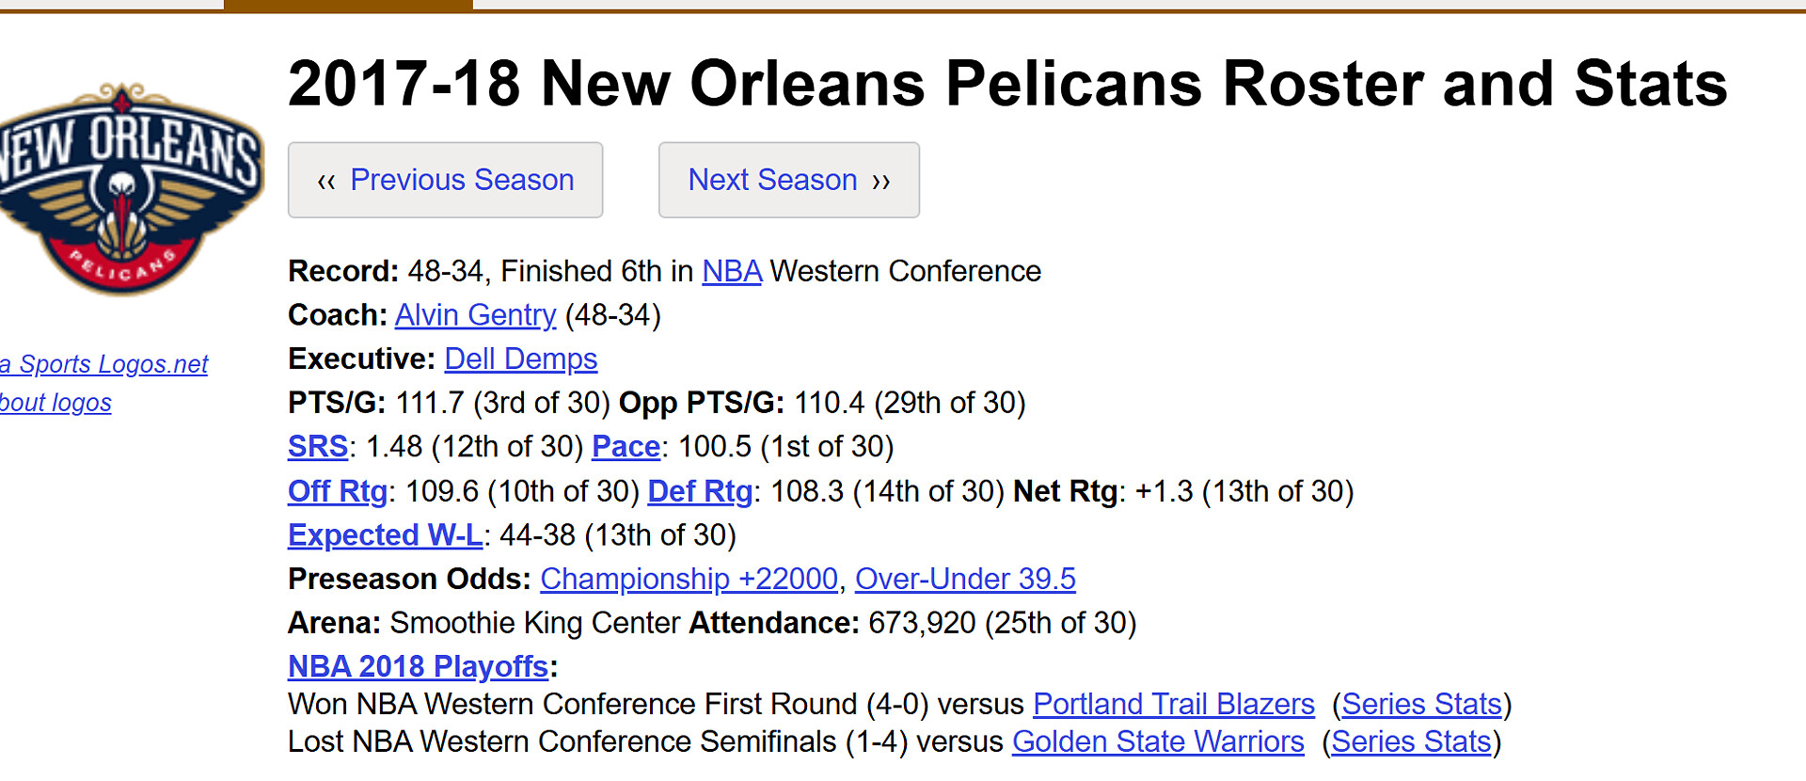The image size is (1806, 781).
Task: Open the Off Rtg definition link
Action: point(338,491)
